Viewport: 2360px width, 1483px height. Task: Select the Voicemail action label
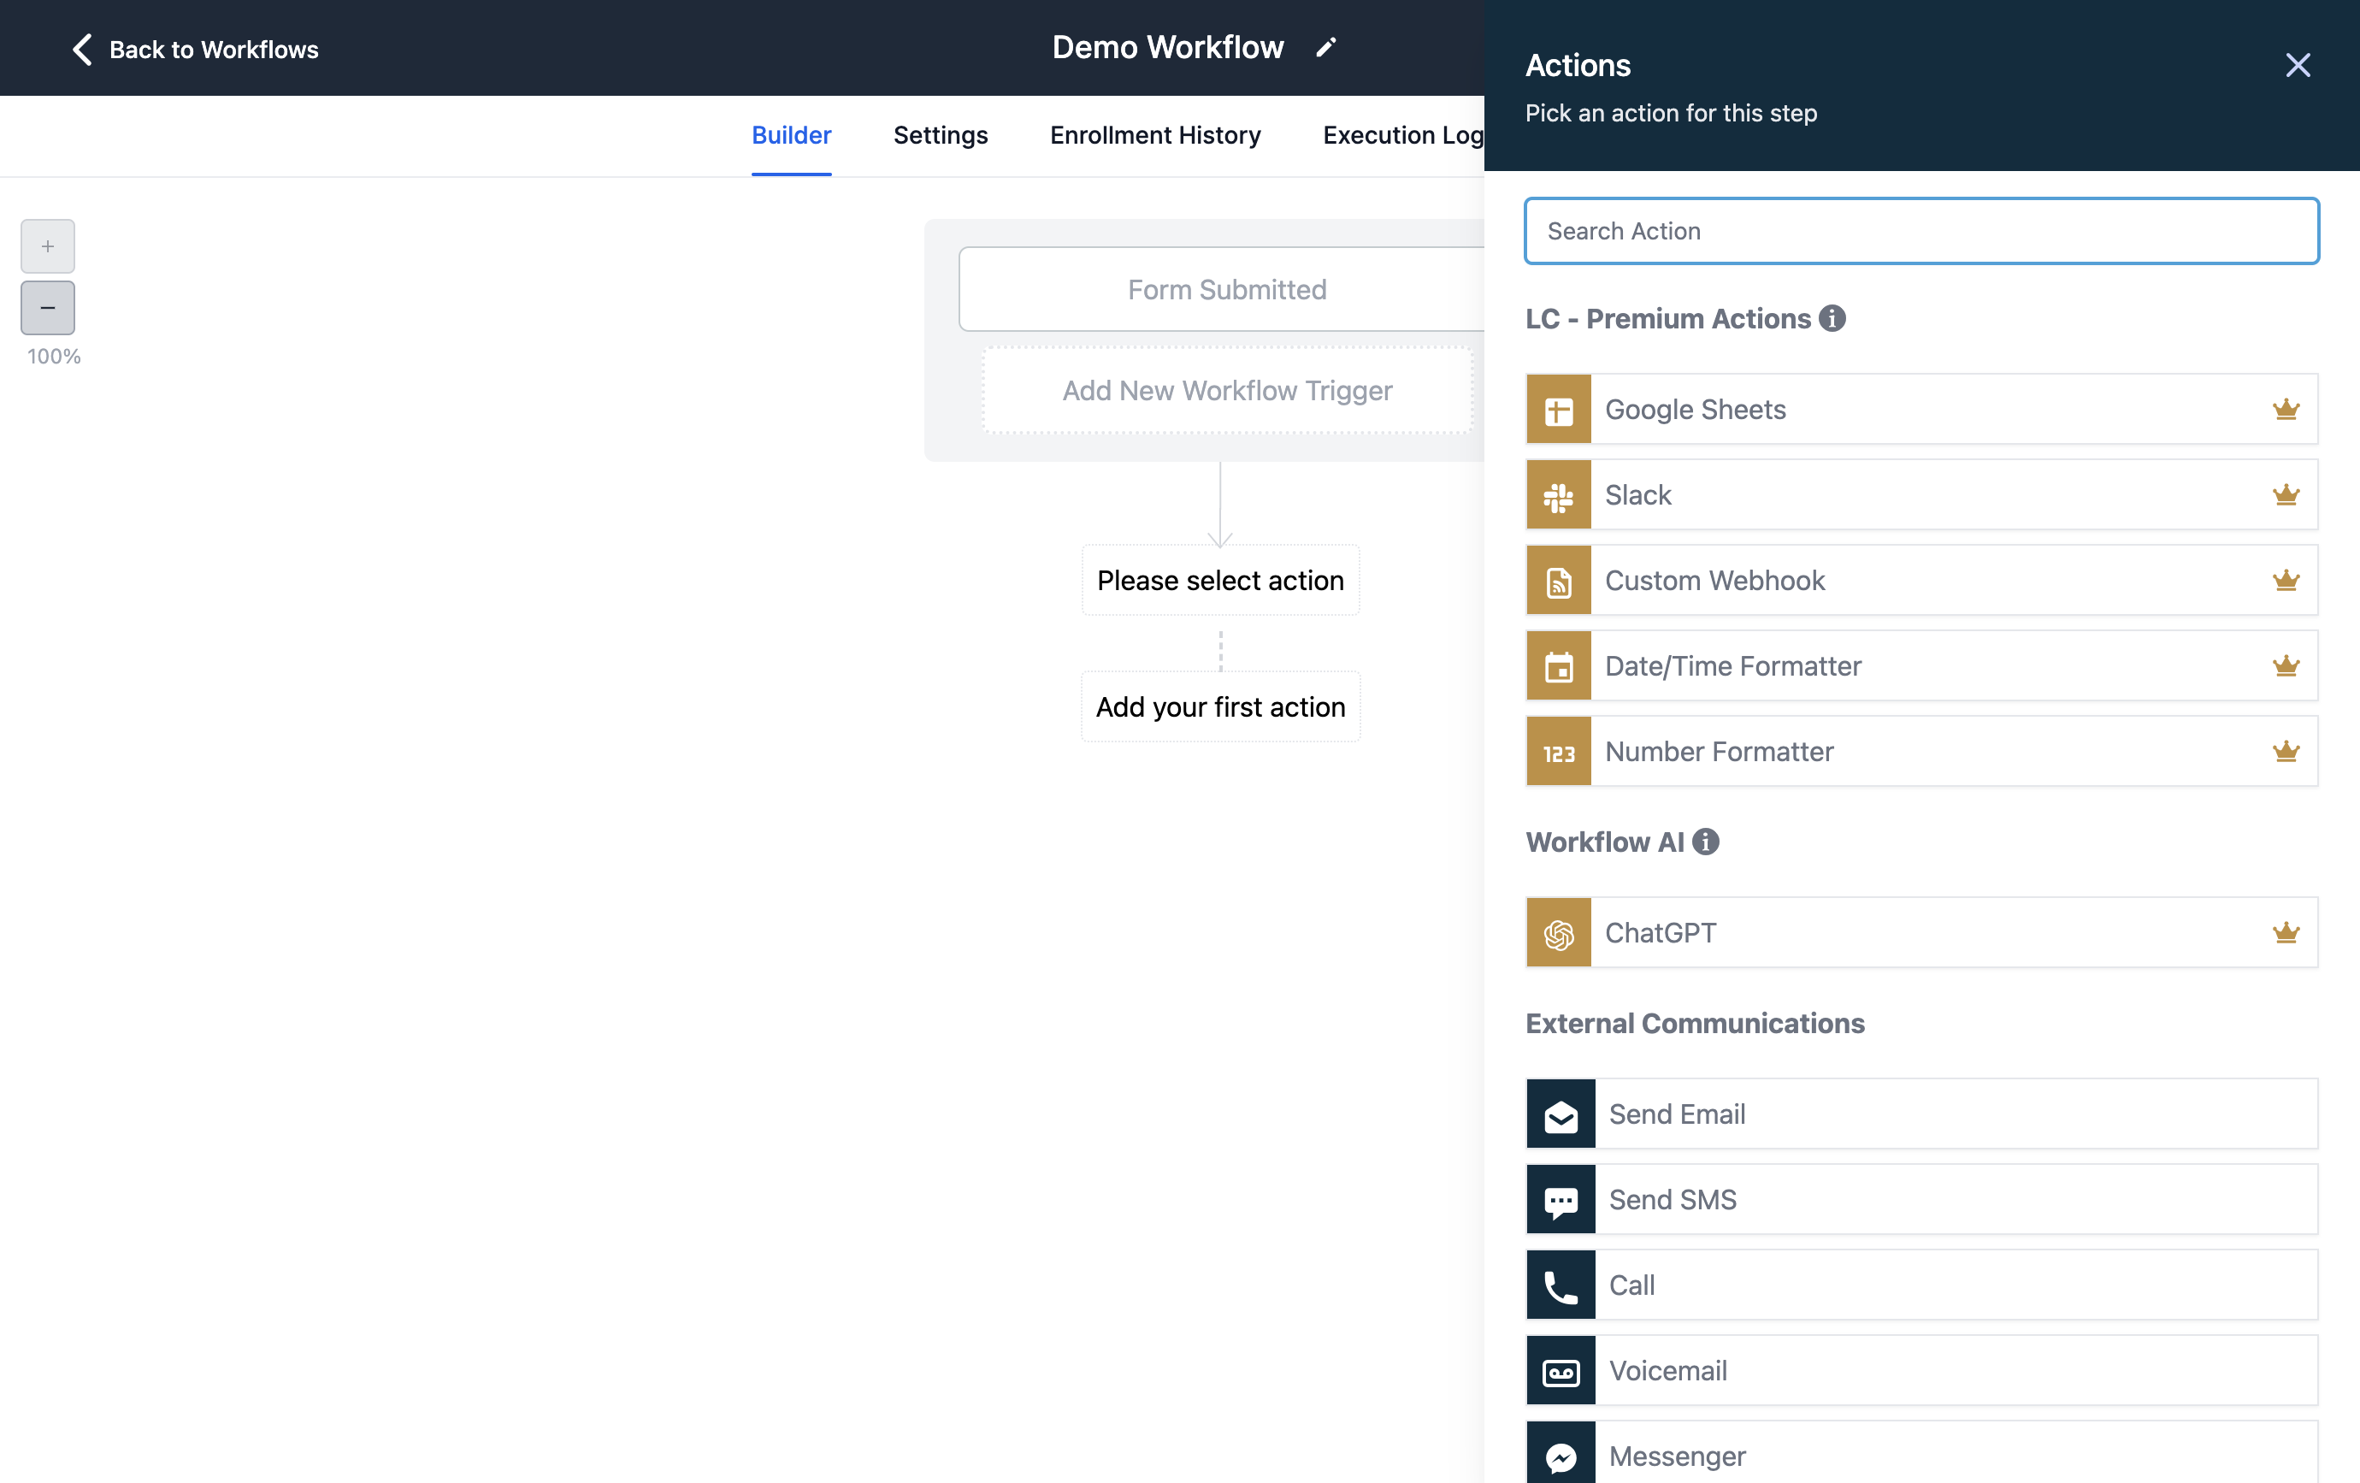[x=1668, y=1371]
